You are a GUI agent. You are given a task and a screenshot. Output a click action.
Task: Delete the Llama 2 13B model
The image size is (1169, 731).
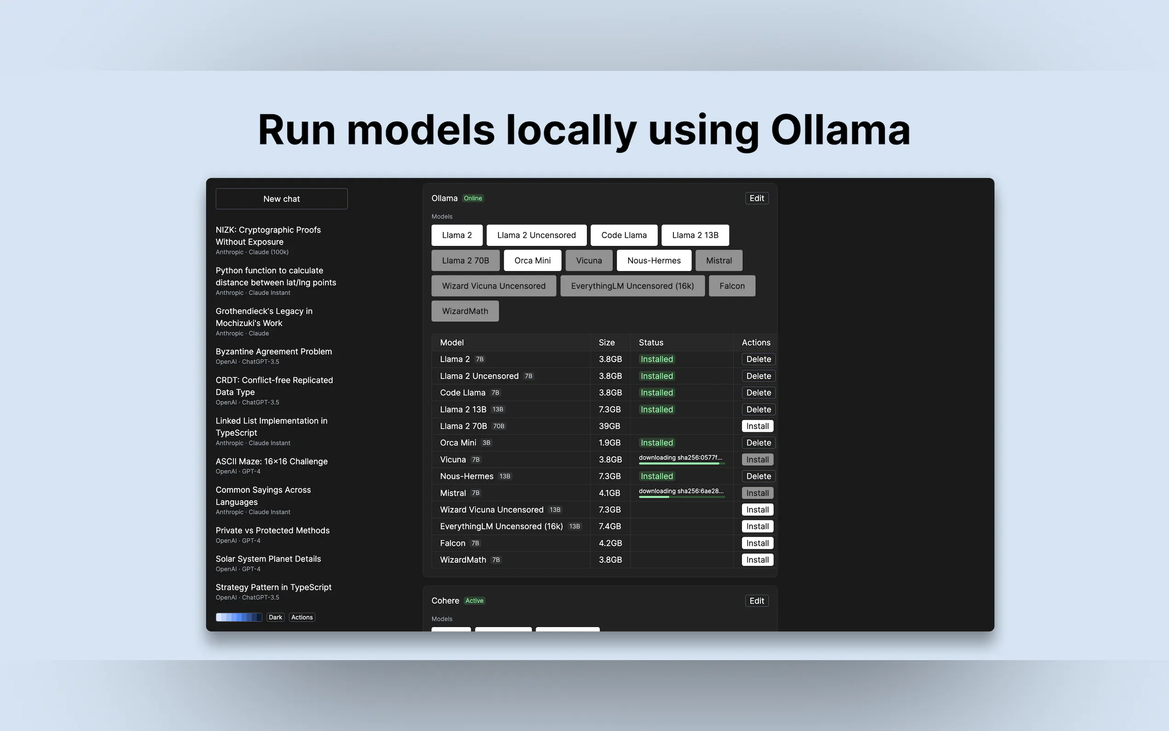(759, 410)
